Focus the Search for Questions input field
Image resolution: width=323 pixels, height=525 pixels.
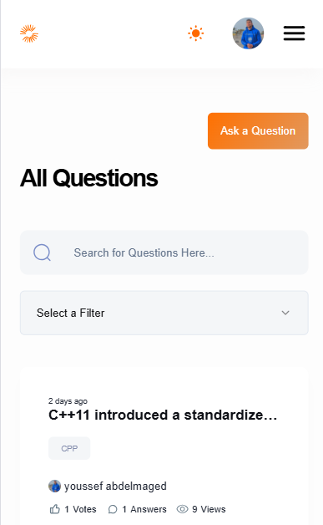click(164, 252)
